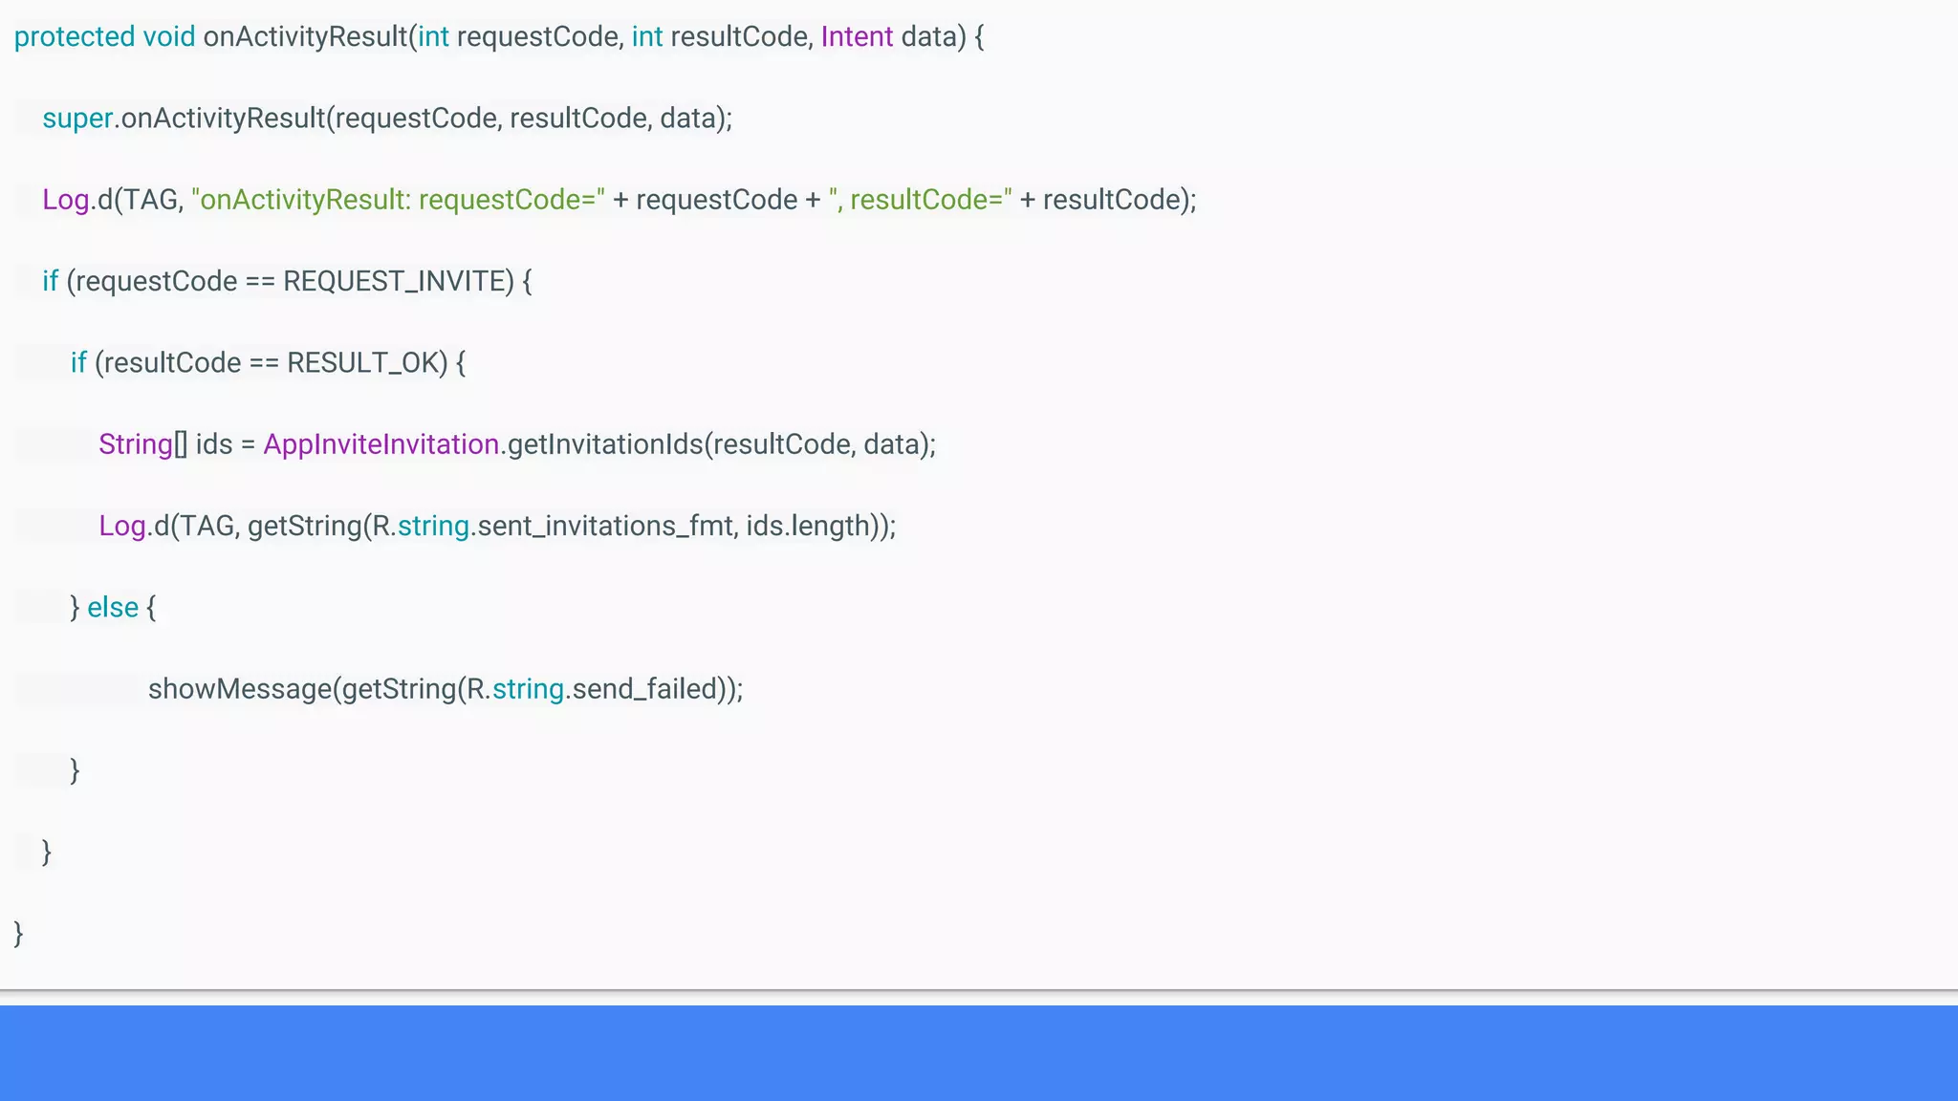This screenshot has height=1101, width=1958.
Task: Click 'showMessage(getString(R.string.send_failed));' line
Action: pyautogui.click(x=446, y=689)
